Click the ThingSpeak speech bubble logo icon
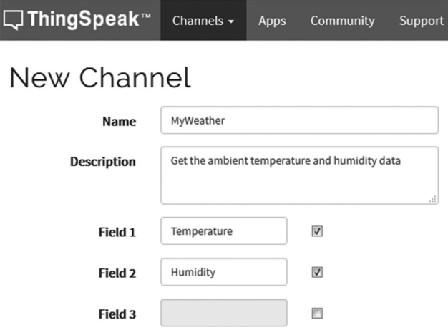 point(13,19)
